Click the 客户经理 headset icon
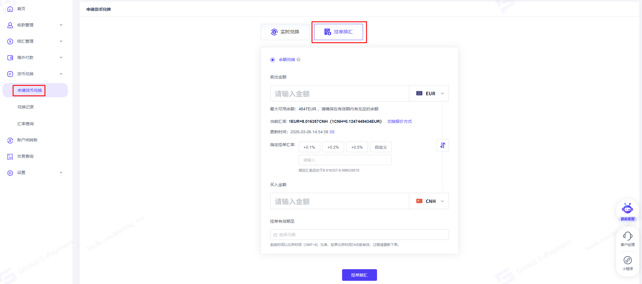 627,236
